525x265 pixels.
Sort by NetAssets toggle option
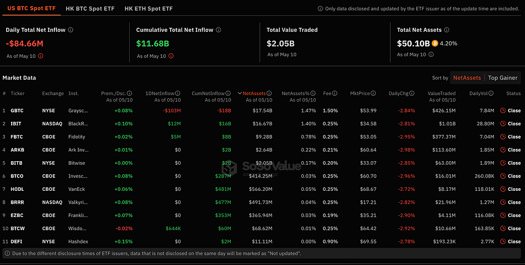point(467,78)
